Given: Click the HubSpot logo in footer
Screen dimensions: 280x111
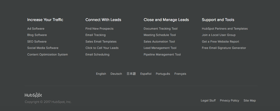Looking at the screenshot, I should pyautogui.click(x=33, y=95).
